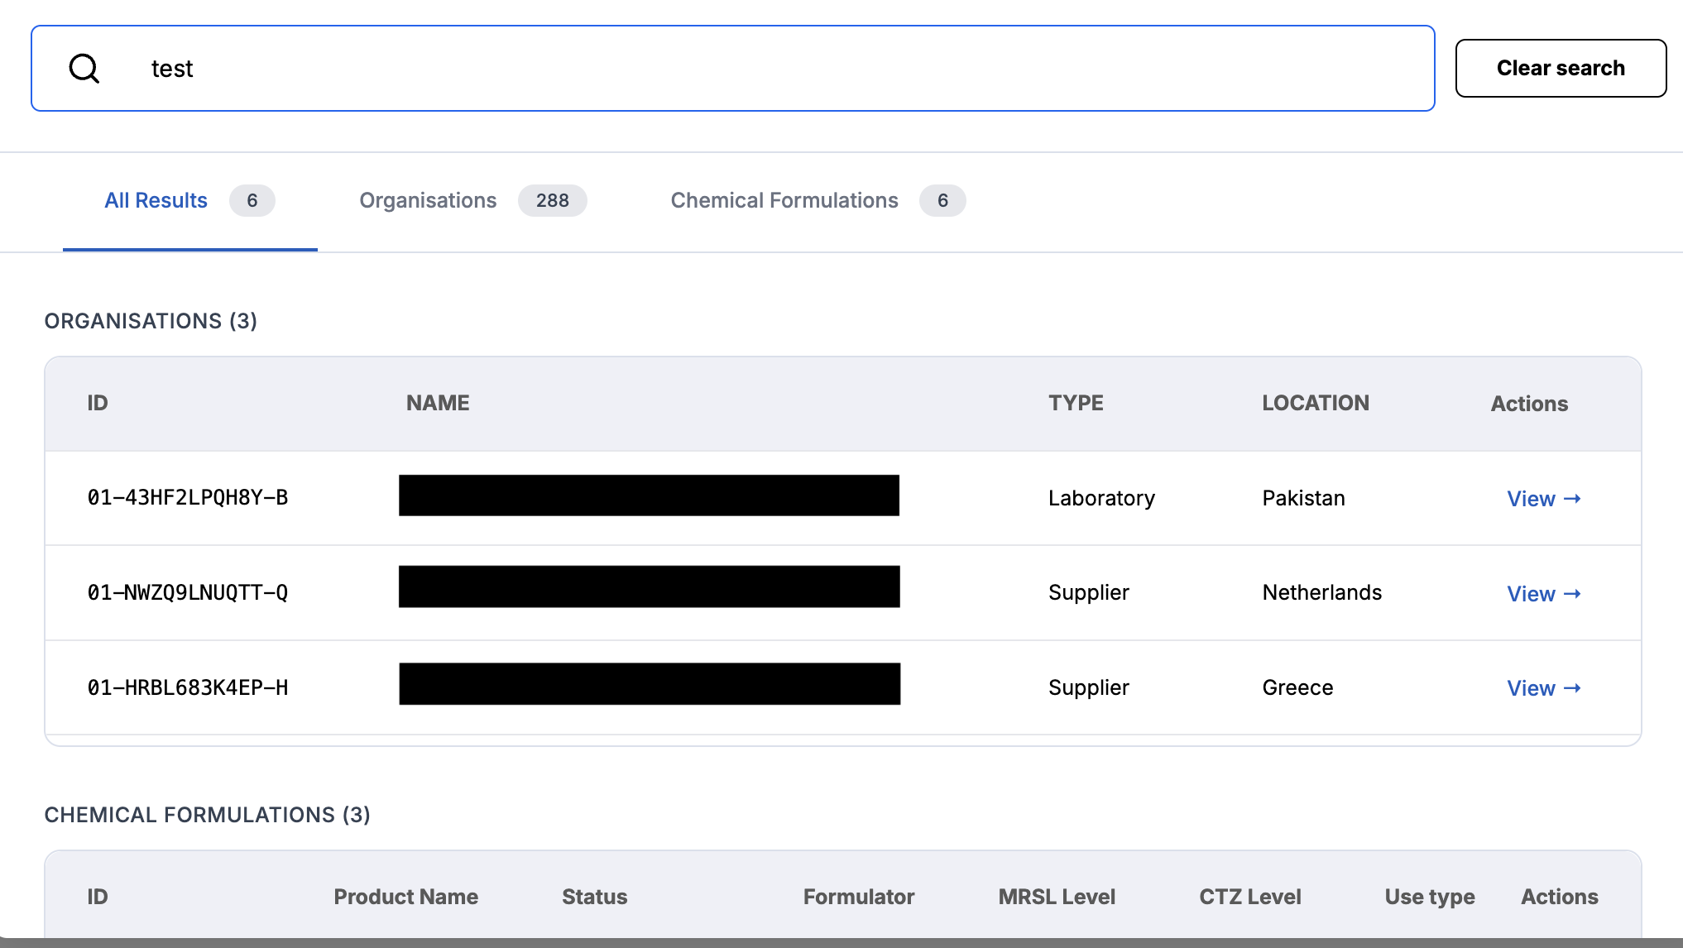Click the TYPE column header
Screen dimensions: 1683x948
point(1076,403)
